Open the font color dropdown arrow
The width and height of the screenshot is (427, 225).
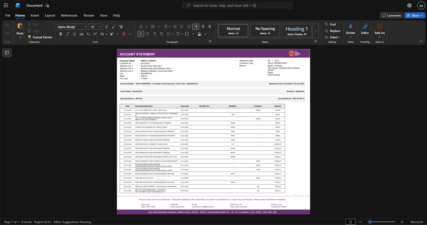coord(130,34)
